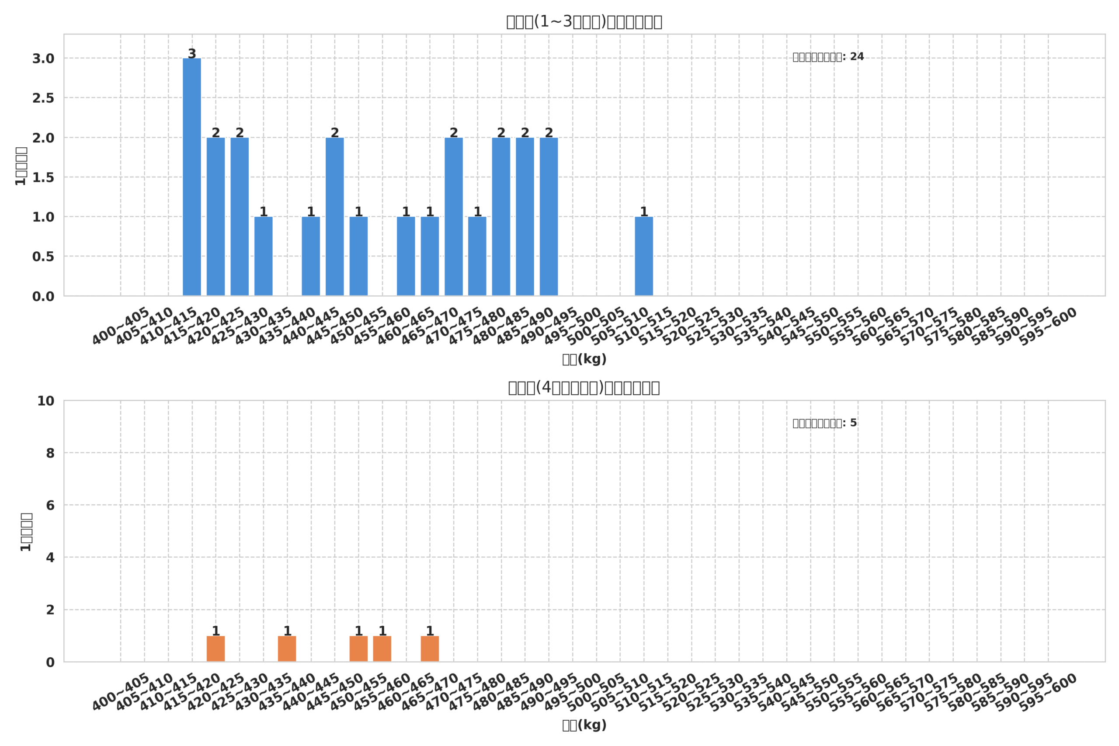Image resolution: width=1119 pixels, height=746 pixels.
Task: Click the "2.5" y-axis tick in top chart
Action: coord(43,98)
